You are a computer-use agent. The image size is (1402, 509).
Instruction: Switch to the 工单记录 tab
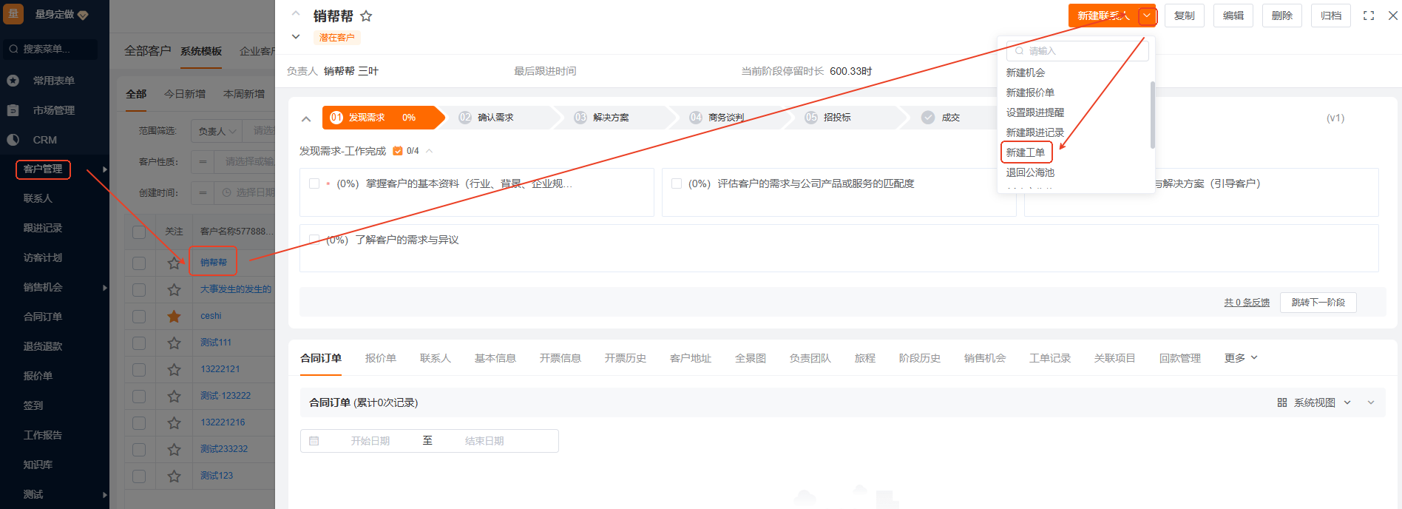(1050, 358)
